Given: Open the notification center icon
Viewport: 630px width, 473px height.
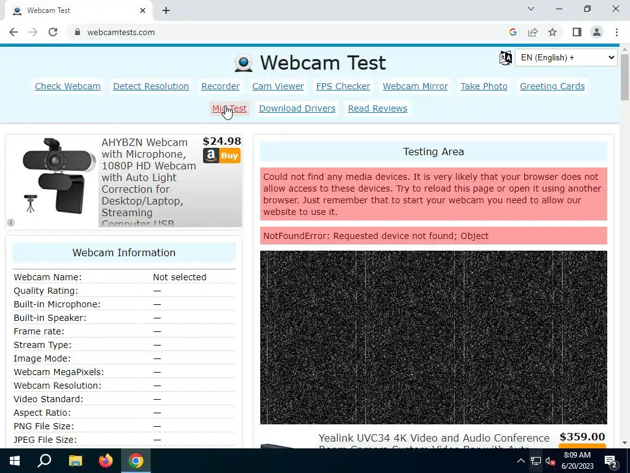Looking at the screenshot, I should (x=610, y=461).
